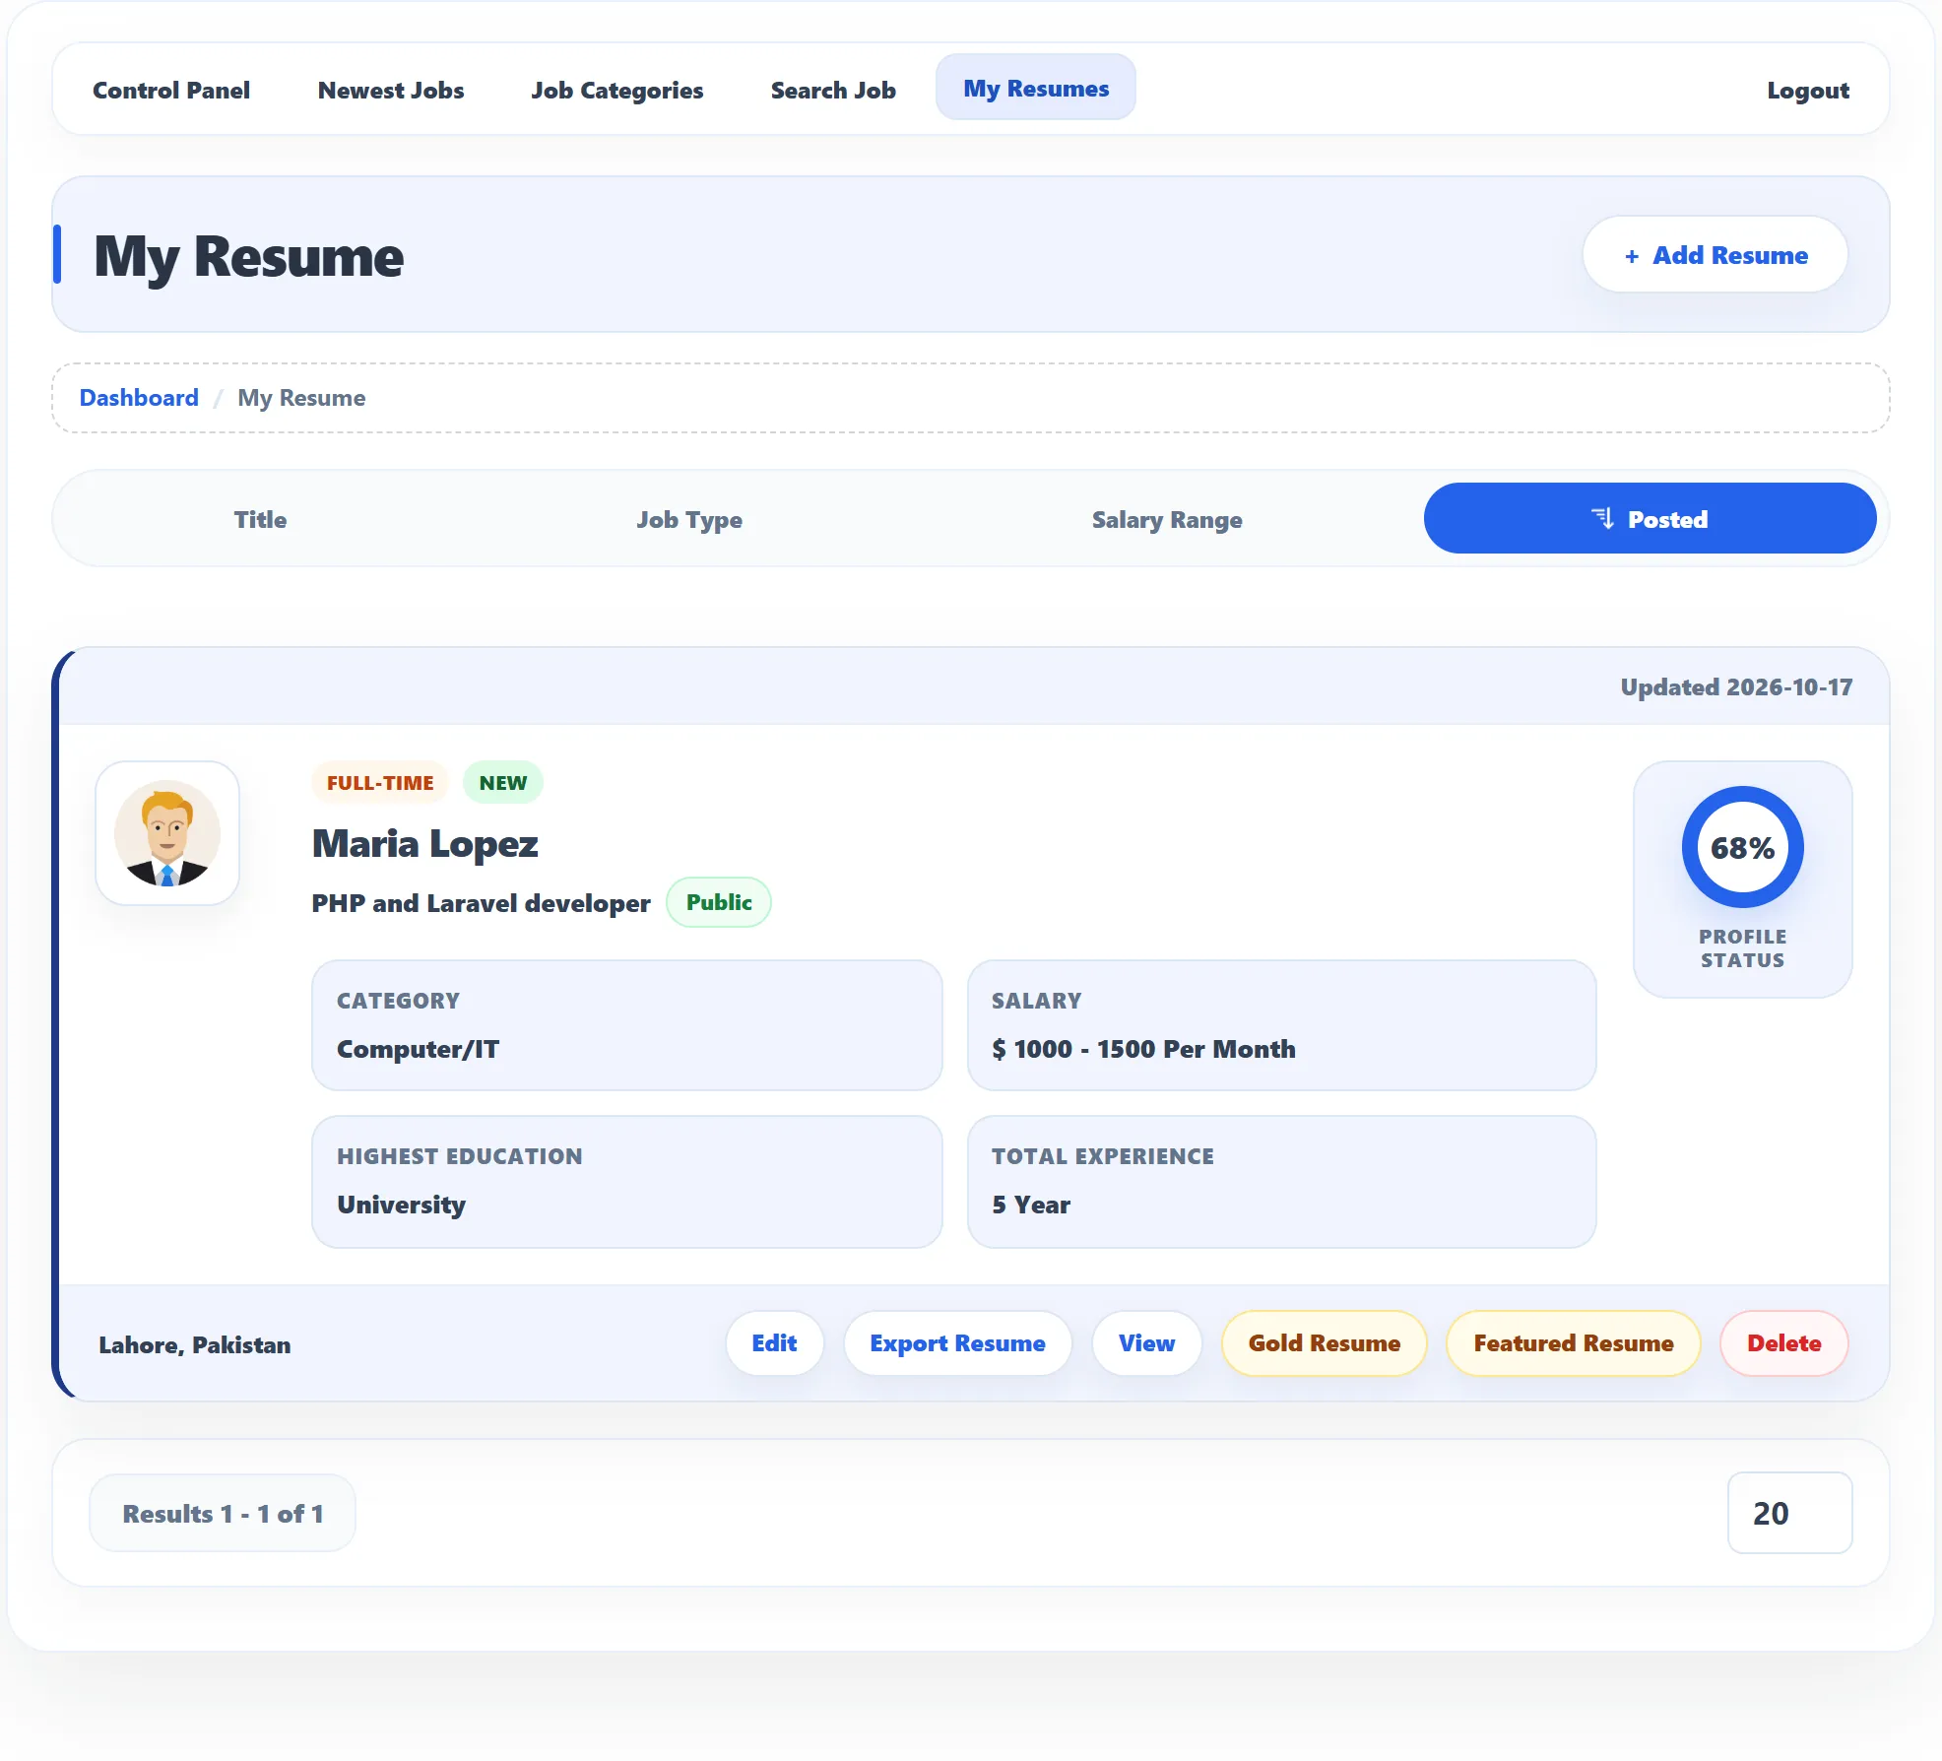Click Export Resume
The image size is (1942, 1761).
point(957,1343)
